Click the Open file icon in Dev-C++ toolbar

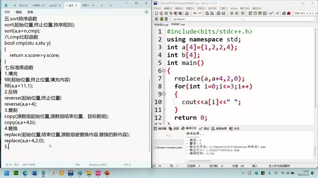click(161, 13)
